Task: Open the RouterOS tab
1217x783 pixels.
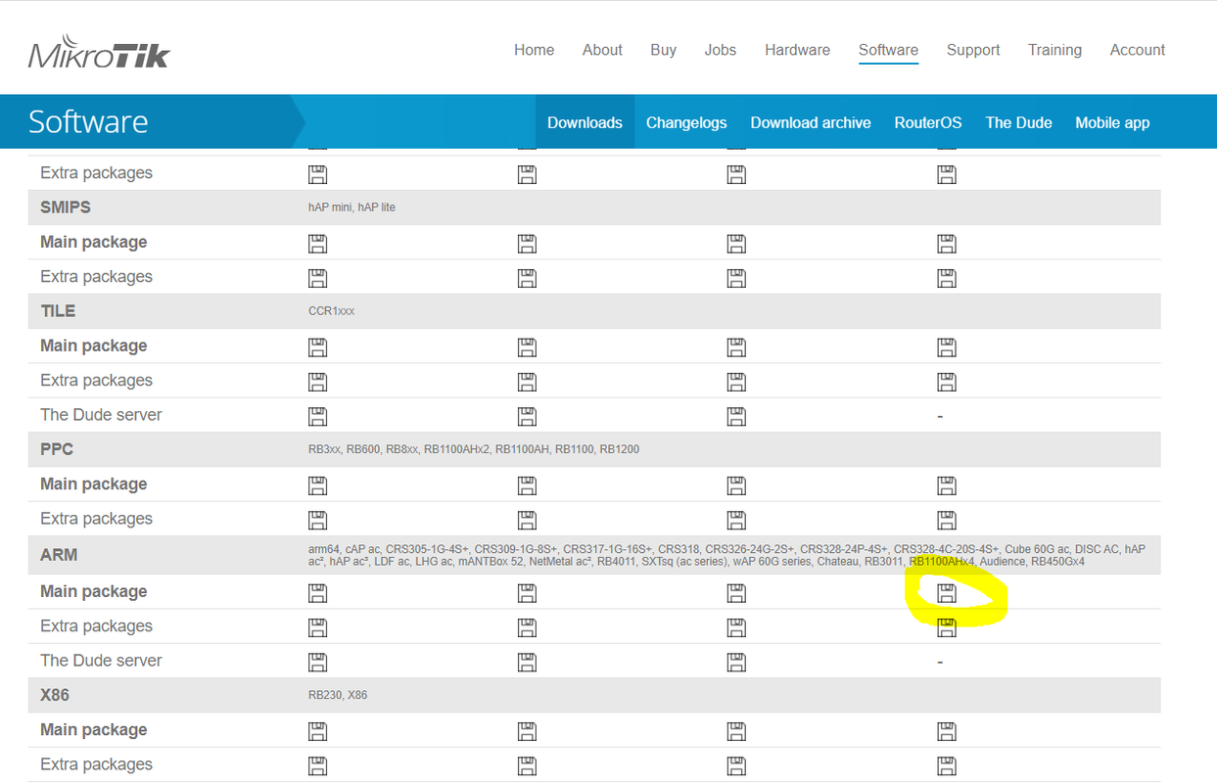Action: click(x=928, y=122)
